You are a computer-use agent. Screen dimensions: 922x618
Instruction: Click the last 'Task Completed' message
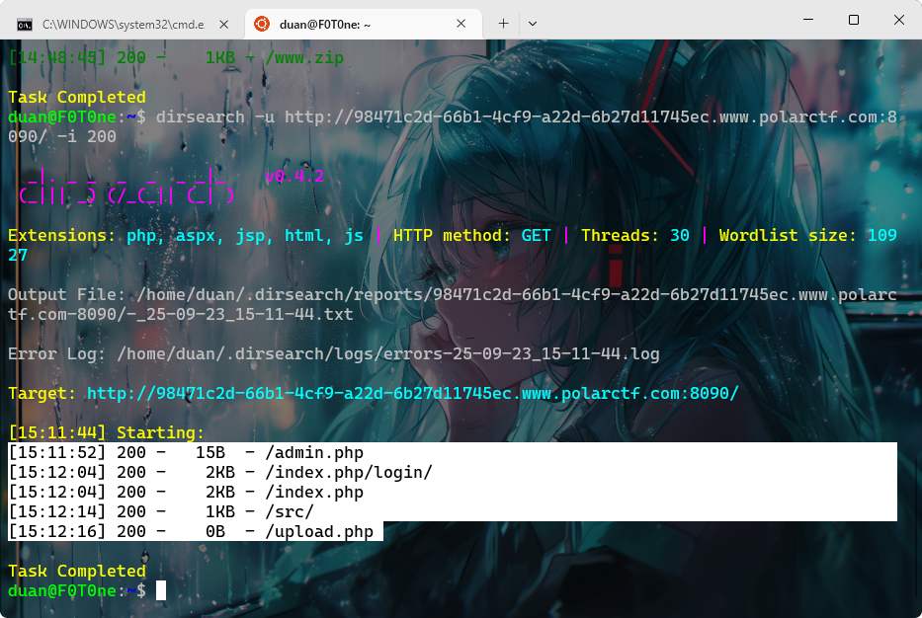[x=77, y=571]
